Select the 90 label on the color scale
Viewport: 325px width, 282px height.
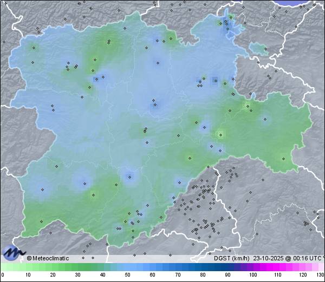[x=227, y=276]
